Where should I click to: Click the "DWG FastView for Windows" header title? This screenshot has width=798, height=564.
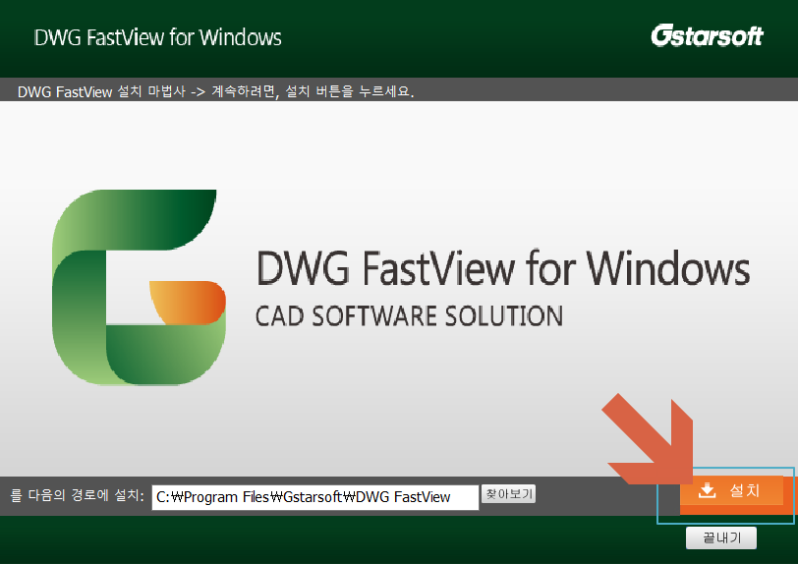pos(158,37)
